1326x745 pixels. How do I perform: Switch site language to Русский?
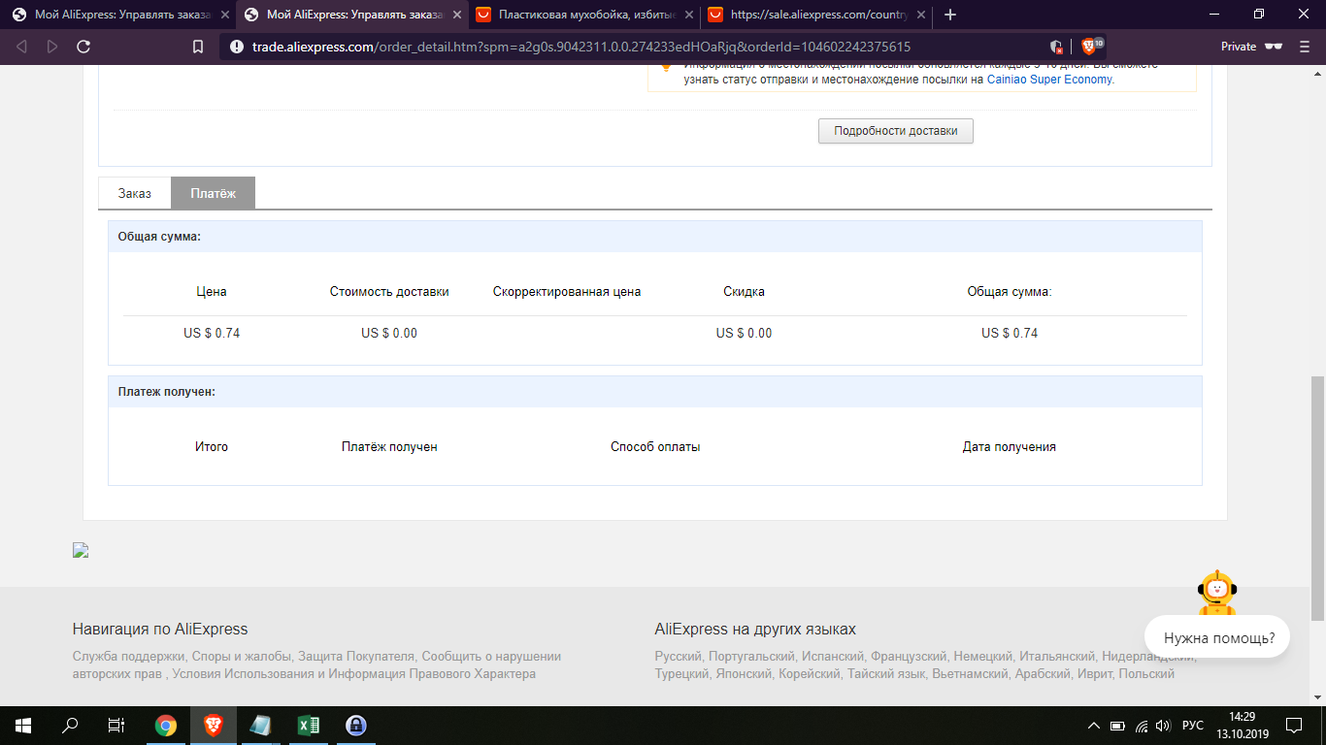click(678, 656)
